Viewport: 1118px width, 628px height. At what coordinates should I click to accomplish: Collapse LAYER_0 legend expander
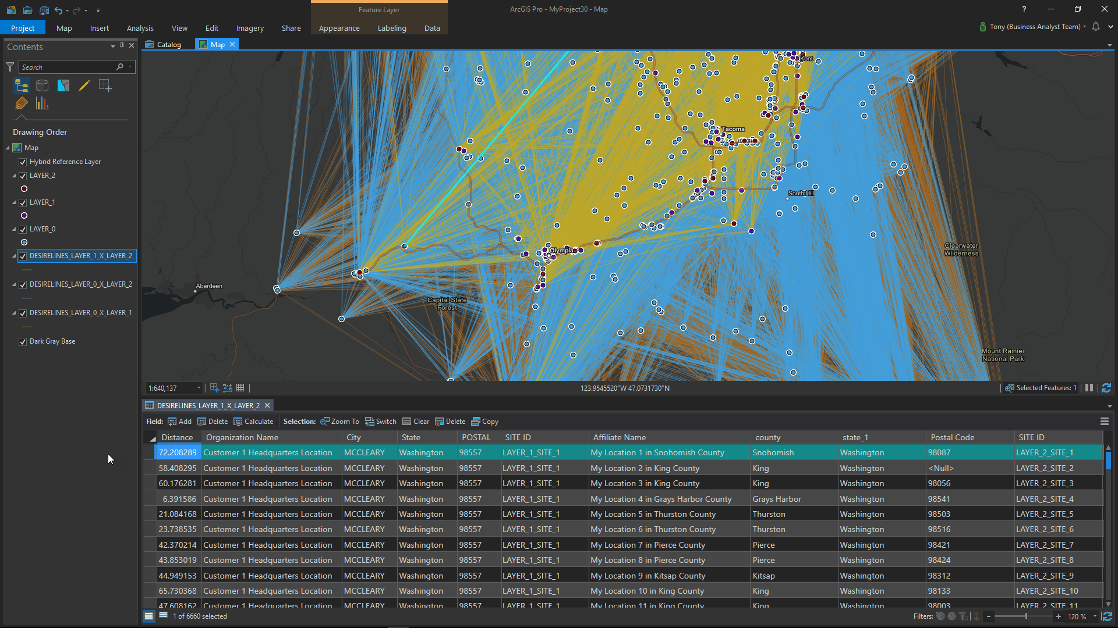tap(15, 230)
